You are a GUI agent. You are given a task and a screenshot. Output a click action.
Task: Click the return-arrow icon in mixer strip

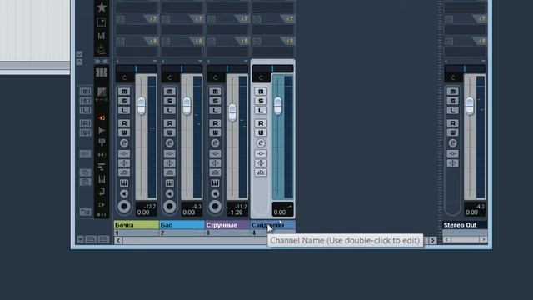pyautogui.click(x=102, y=192)
